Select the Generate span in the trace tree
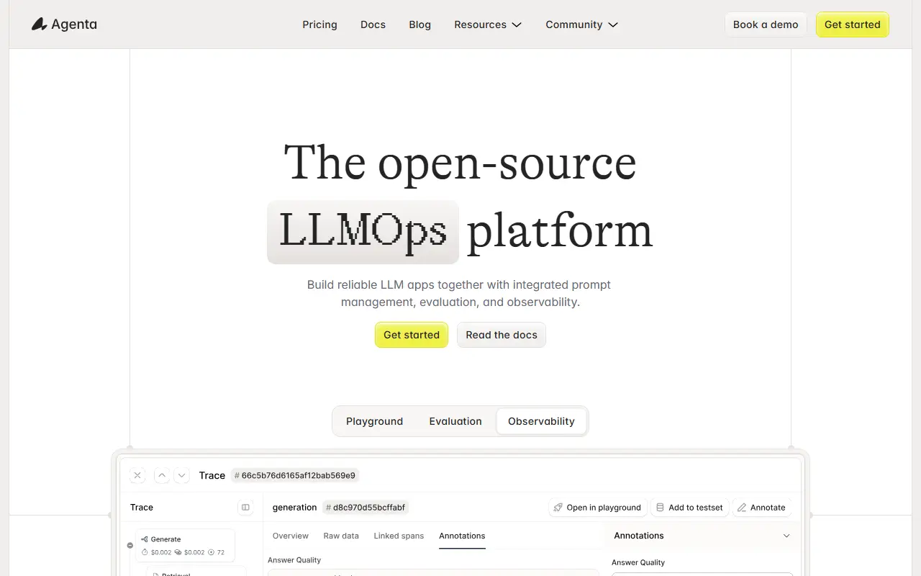Image resolution: width=921 pixels, height=576 pixels. (x=185, y=545)
